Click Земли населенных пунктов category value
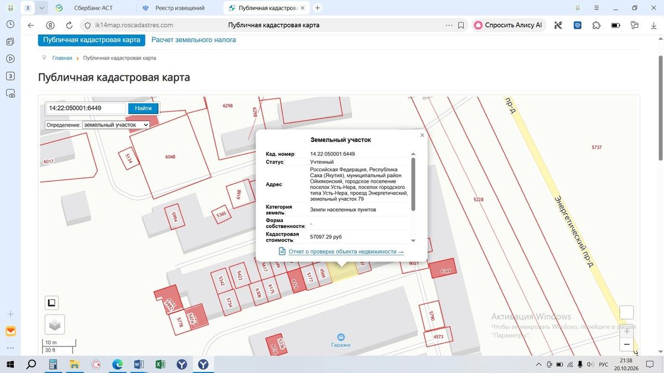The image size is (664, 373). tap(343, 210)
